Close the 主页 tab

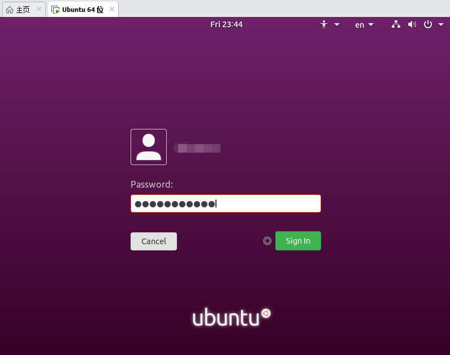coord(38,10)
